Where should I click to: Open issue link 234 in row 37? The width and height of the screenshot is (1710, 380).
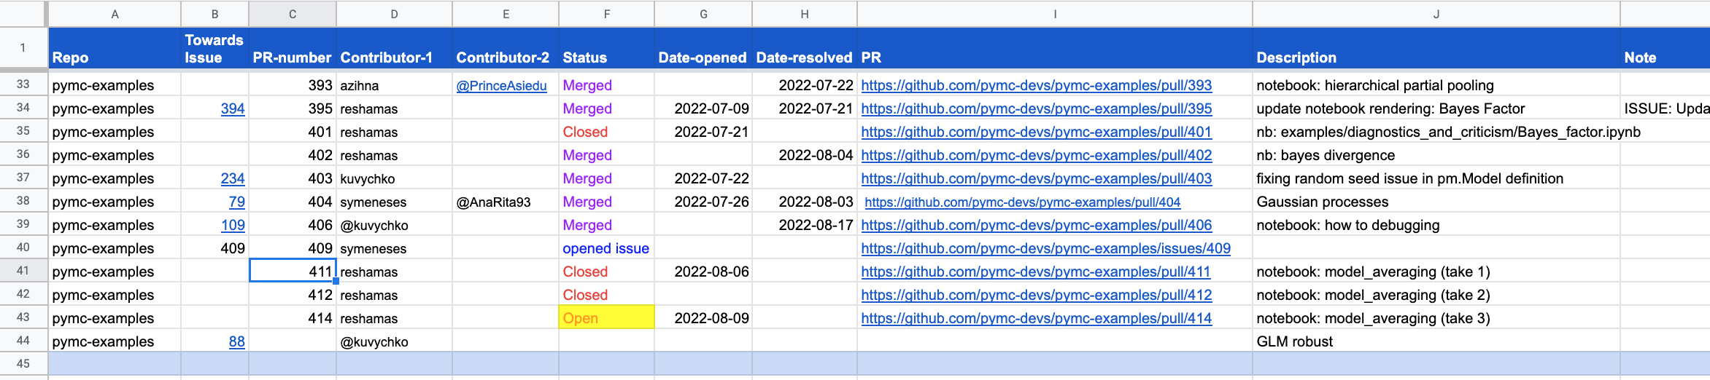coord(233,178)
